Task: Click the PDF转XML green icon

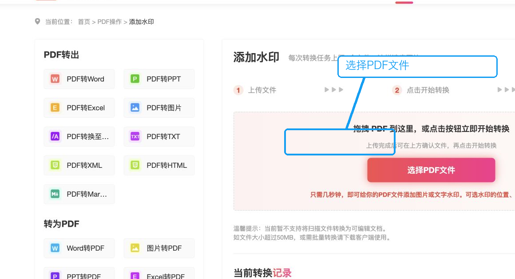Action: point(55,165)
